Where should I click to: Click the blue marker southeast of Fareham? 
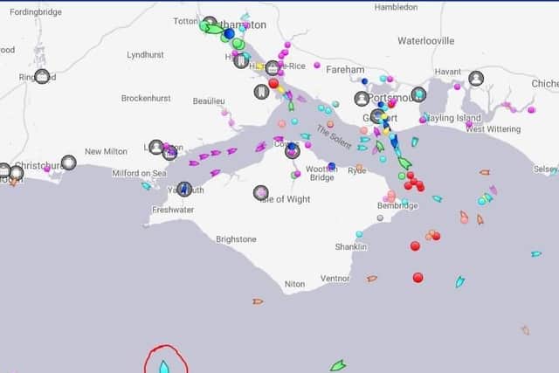364,81
